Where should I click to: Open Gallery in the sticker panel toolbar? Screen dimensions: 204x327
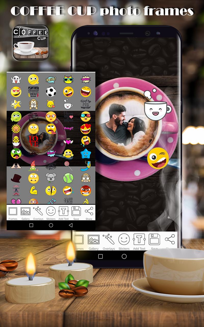click(25, 213)
